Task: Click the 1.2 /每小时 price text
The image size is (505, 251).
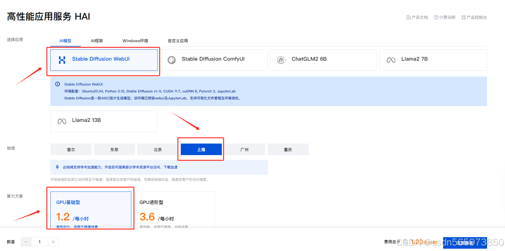Action: click(72, 217)
